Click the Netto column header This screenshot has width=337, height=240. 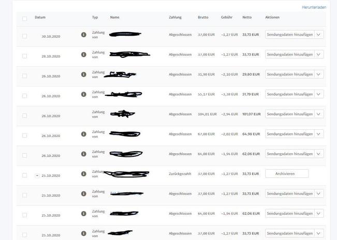[247, 18]
